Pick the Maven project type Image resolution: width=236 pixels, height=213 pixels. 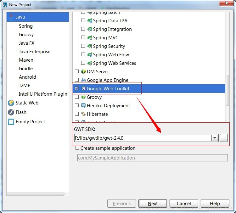pos(26,60)
